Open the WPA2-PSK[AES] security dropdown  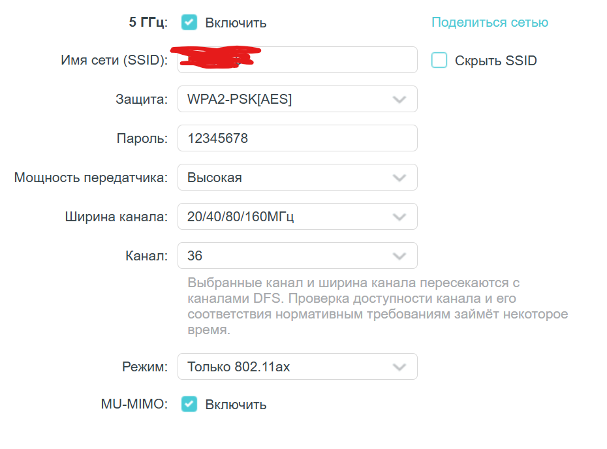(298, 99)
